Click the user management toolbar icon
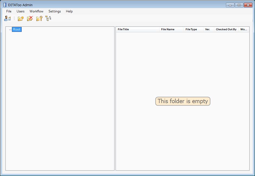The image size is (255, 176). [x=8, y=18]
